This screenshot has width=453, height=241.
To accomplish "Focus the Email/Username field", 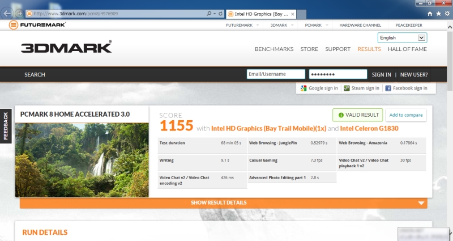I will coord(276,74).
